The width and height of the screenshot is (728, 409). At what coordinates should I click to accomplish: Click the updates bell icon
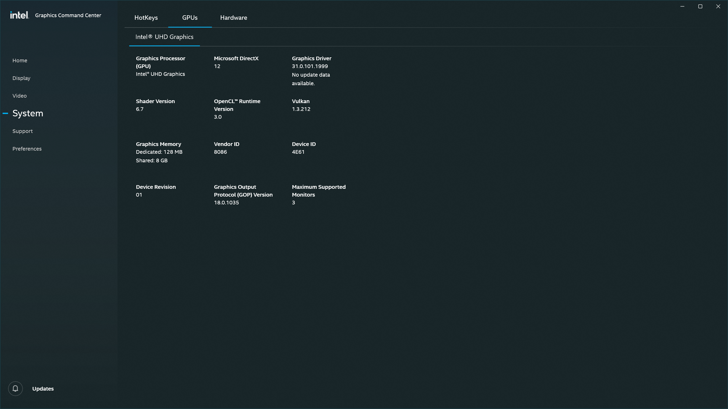[x=15, y=389]
